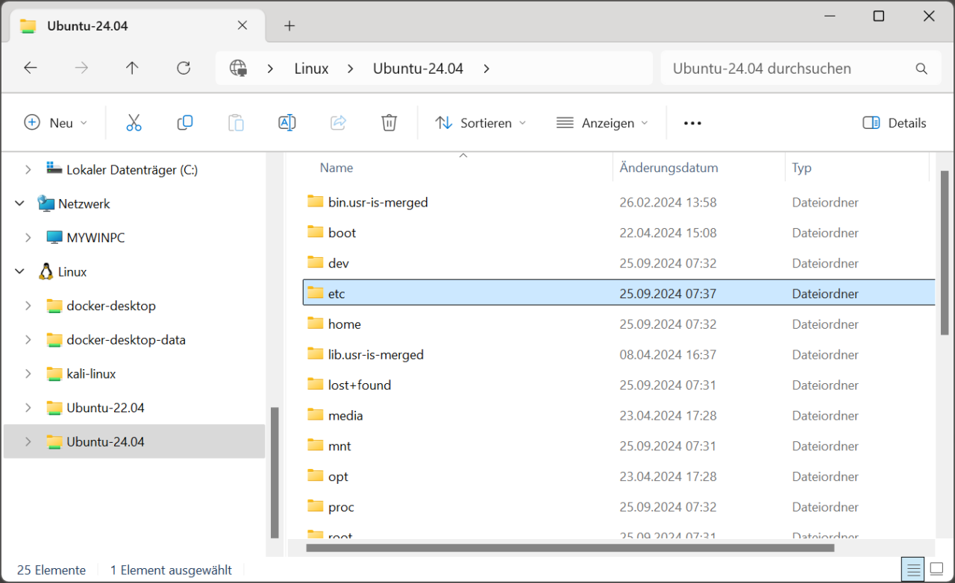Image resolution: width=955 pixels, height=583 pixels.
Task: Switch to details list view icon
Action: click(x=912, y=570)
